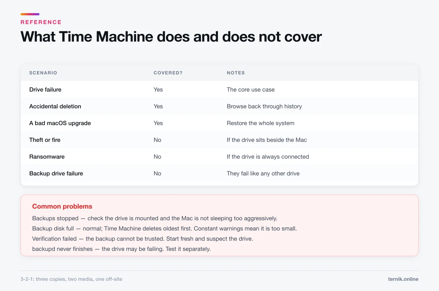Click 'No' in the Theft or fire row
439x291 pixels.
(x=157, y=140)
